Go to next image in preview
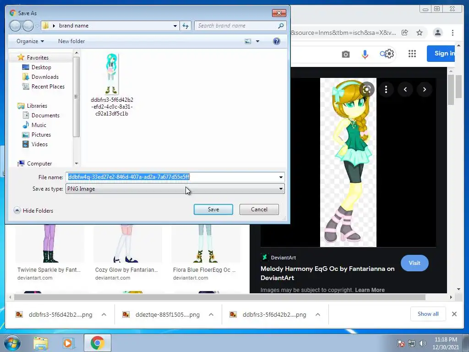The height and width of the screenshot is (352, 469). (425, 89)
